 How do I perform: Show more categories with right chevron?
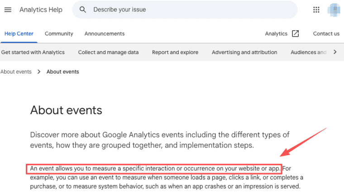tap(335, 52)
